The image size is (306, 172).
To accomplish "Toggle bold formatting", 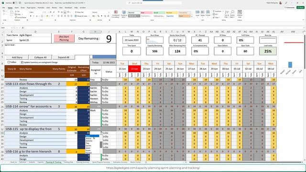I will pyautogui.click(x=31, y=16).
